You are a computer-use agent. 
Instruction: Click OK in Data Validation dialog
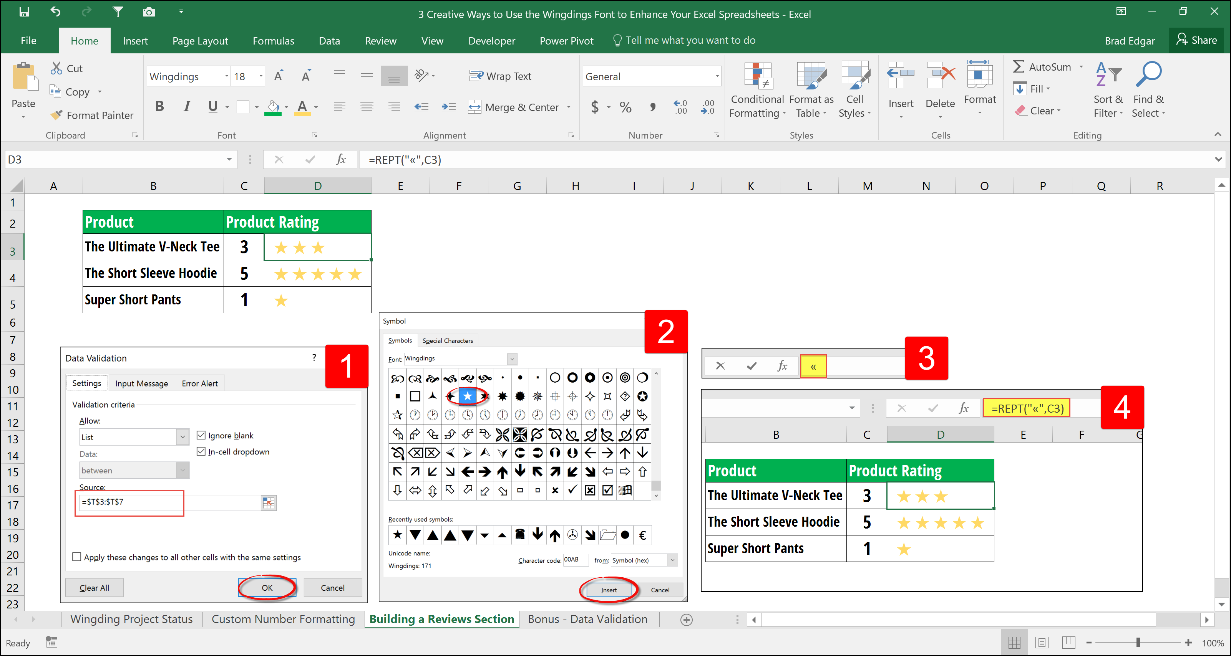pyautogui.click(x=267, y=588)
